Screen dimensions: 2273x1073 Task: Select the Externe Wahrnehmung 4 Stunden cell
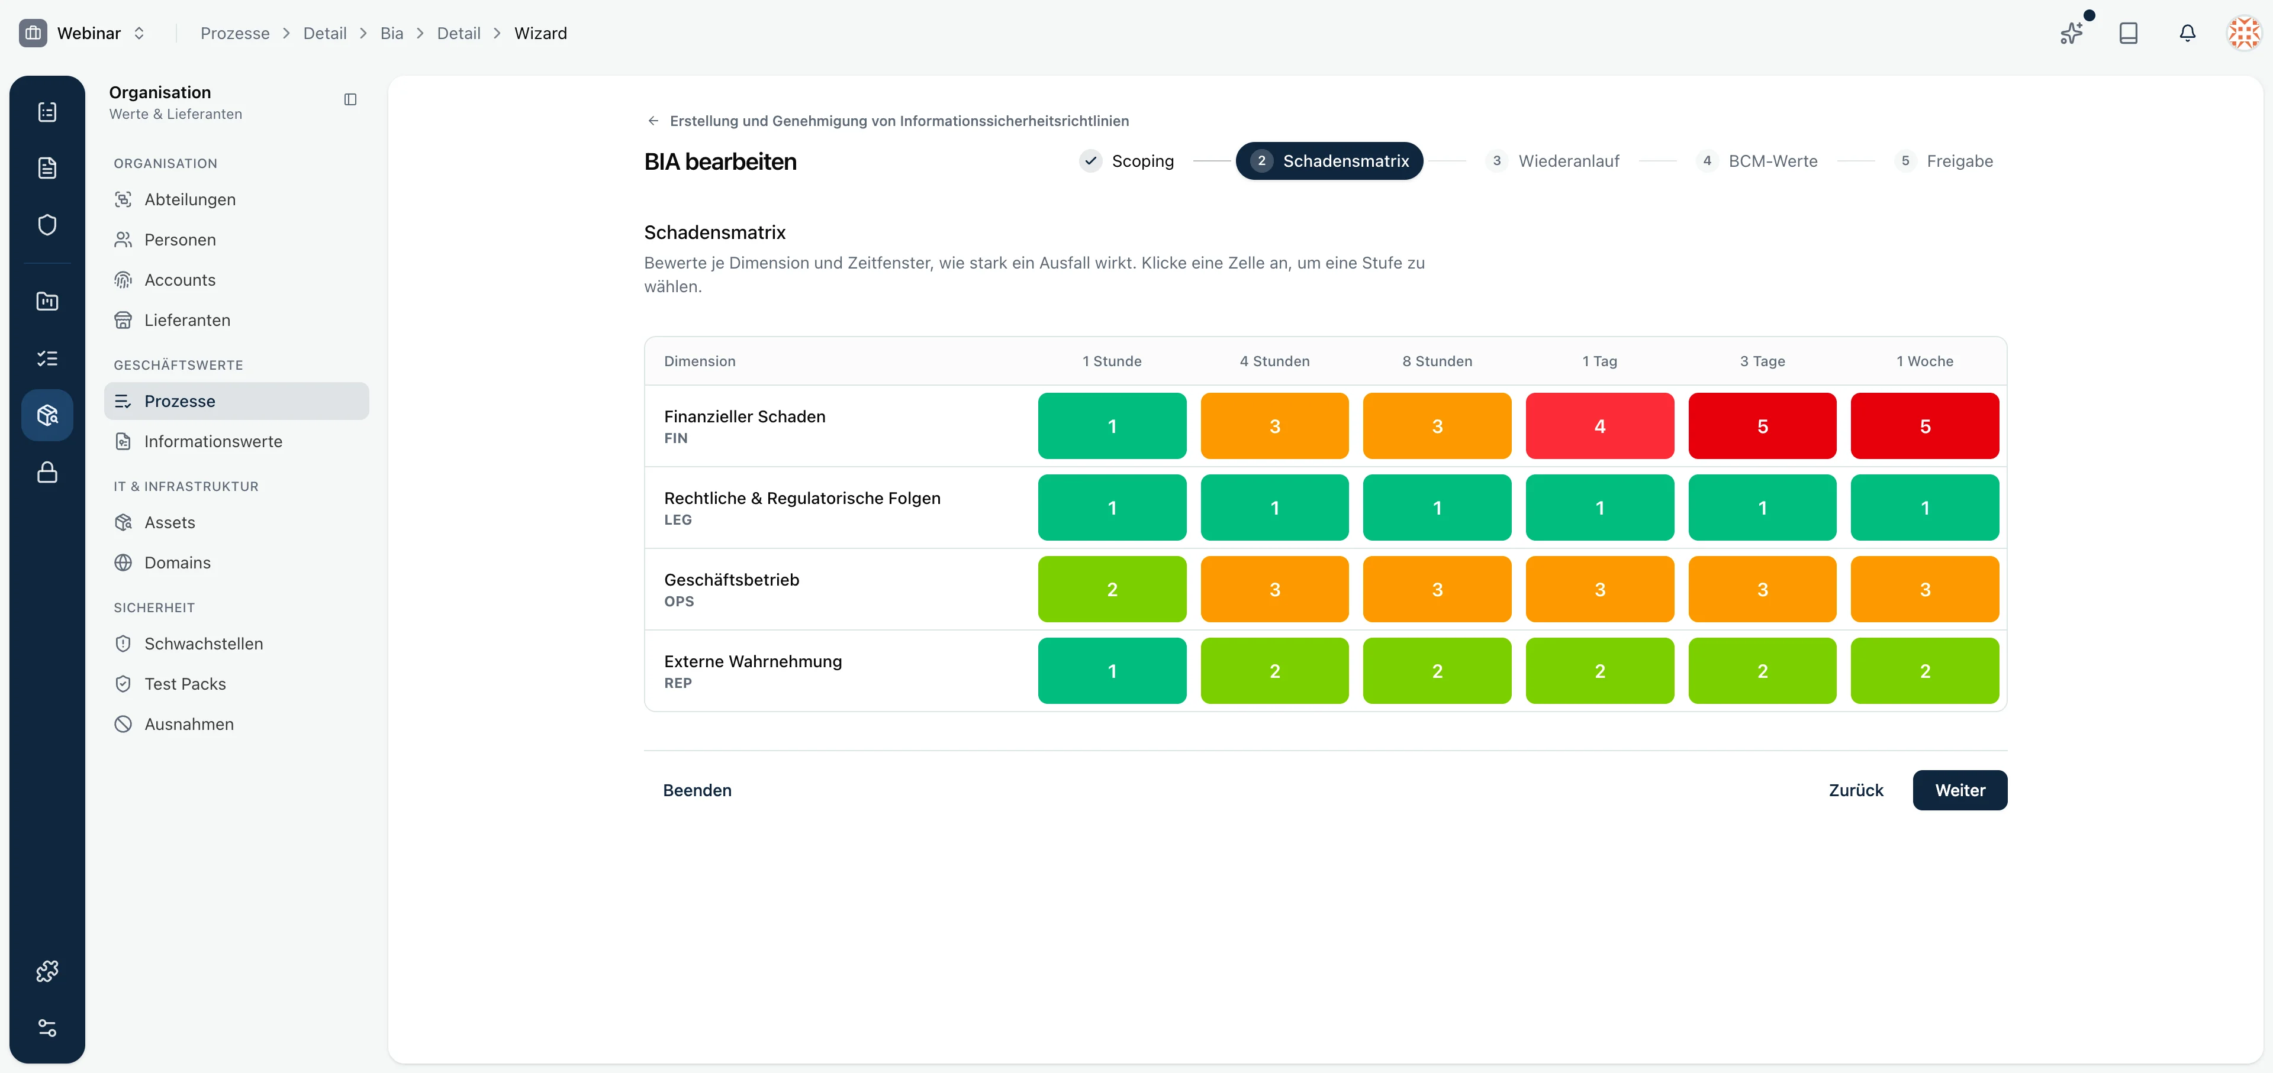click(x=1274, y=671)
